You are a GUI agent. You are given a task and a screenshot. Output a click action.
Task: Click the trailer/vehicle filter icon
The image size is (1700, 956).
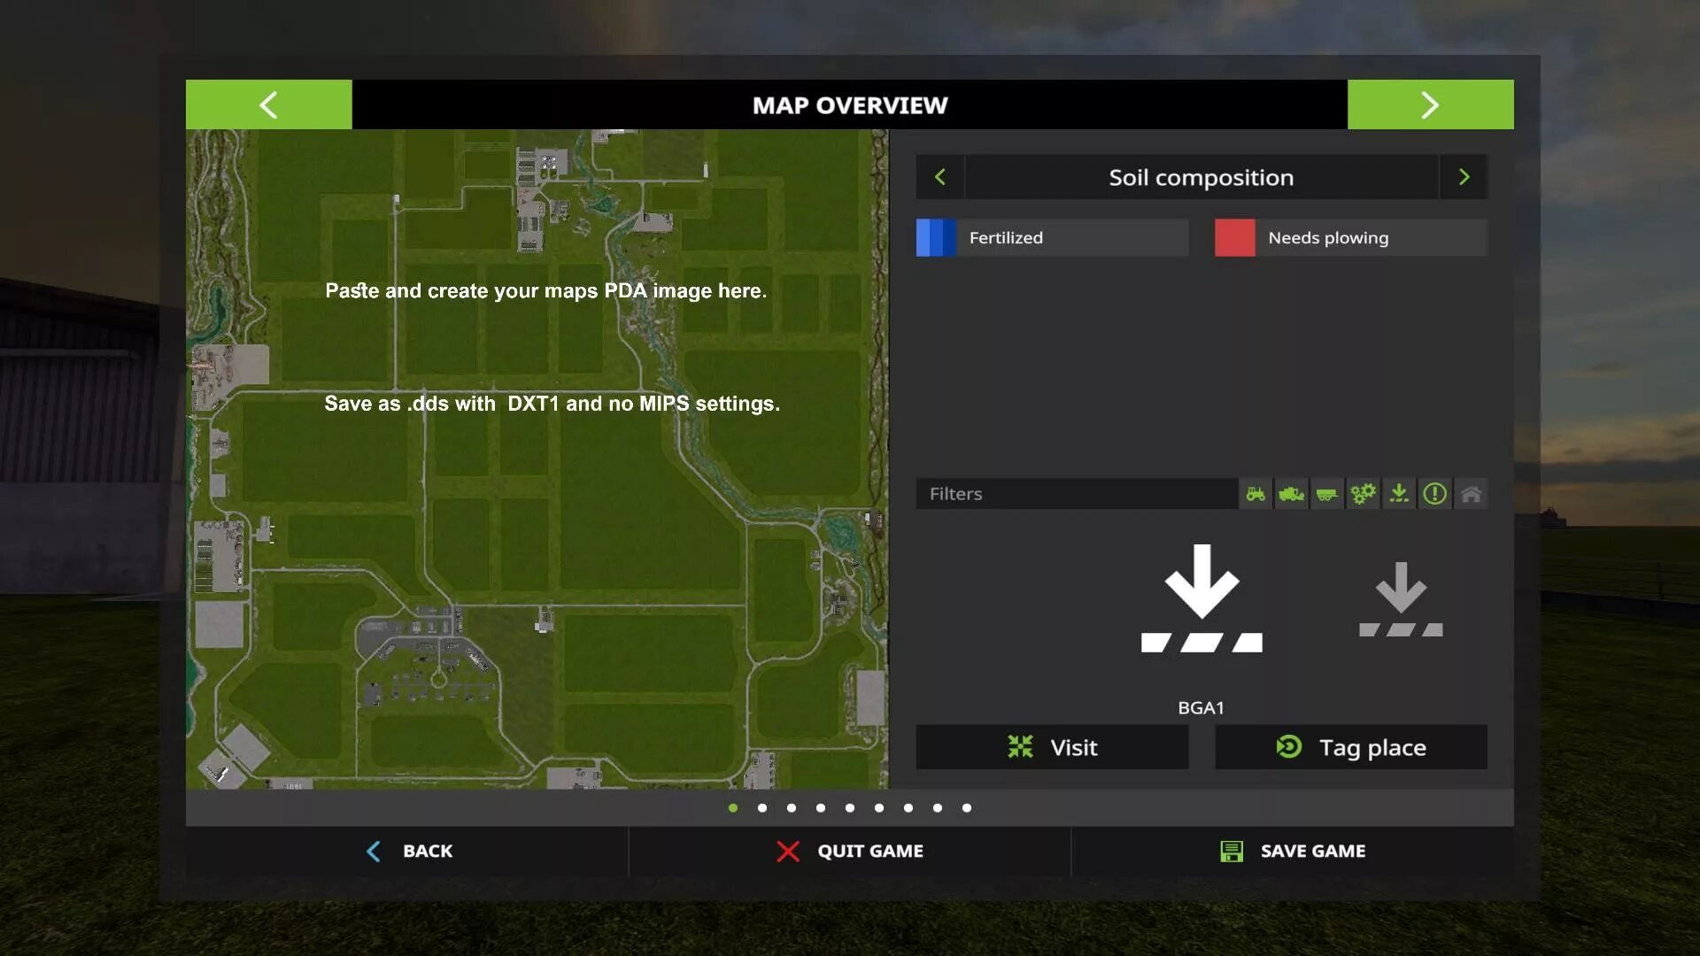tap(1325, 492)
